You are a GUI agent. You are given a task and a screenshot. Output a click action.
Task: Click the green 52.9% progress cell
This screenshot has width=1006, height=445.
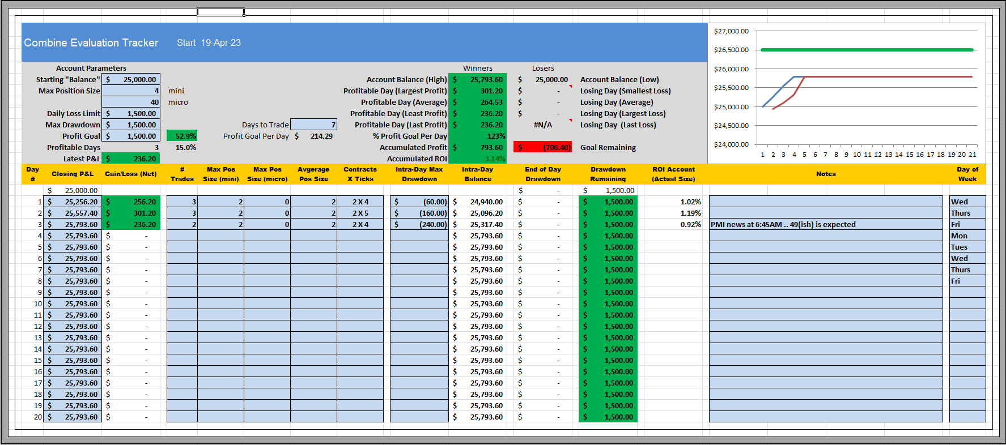click(x=182, y=136)
